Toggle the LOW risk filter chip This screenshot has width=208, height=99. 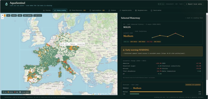[x=8, y=15]
